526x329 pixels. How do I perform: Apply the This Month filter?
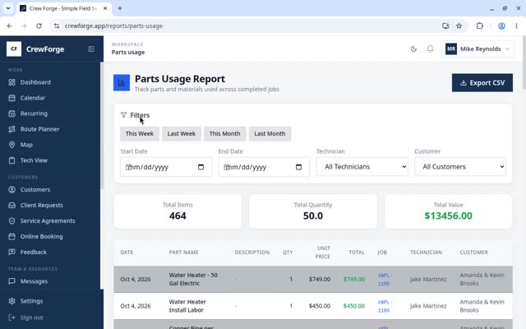pyautogui.click(x=224, y=133)
